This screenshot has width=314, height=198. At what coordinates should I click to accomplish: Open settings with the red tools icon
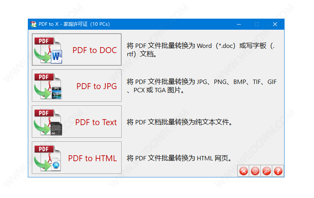tap(243, 171)
